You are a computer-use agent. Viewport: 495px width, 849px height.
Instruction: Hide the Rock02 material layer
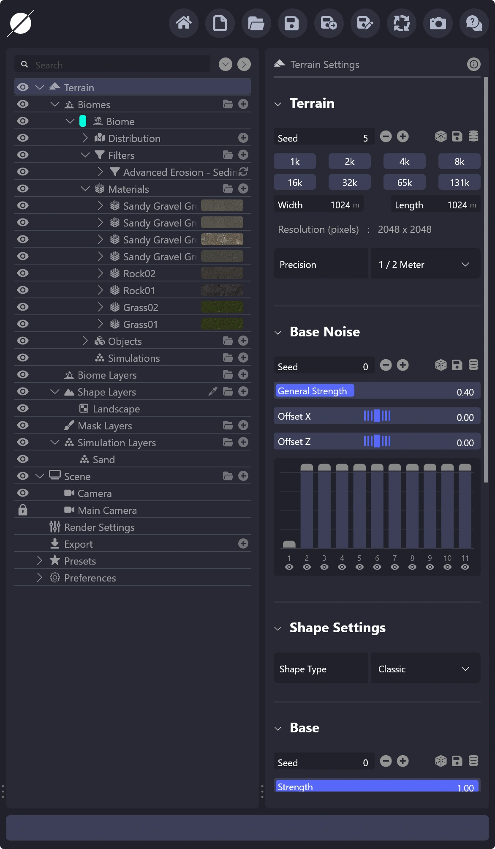tap(23, 273)
